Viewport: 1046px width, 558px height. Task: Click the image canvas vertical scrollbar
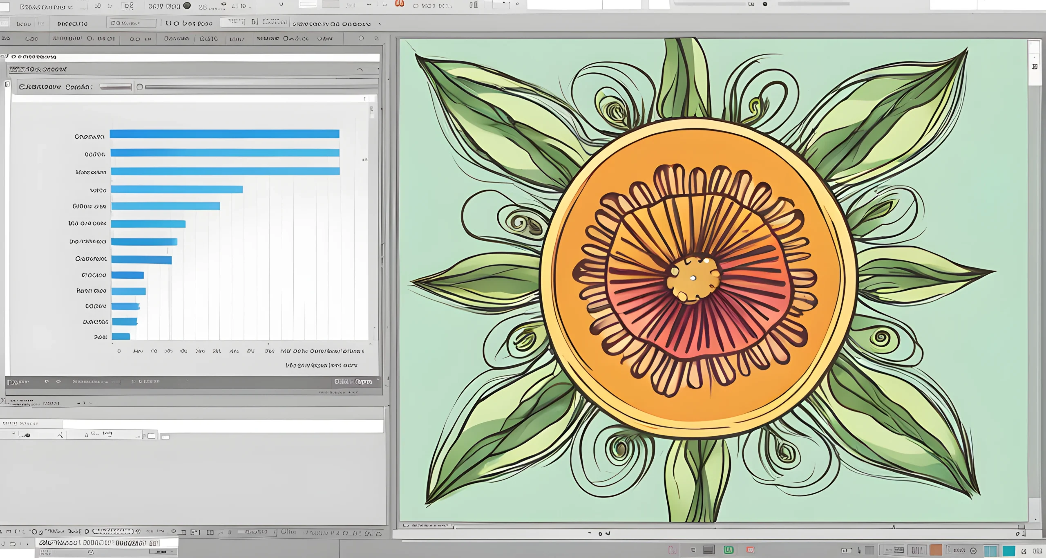click(x=1035, y=280)
